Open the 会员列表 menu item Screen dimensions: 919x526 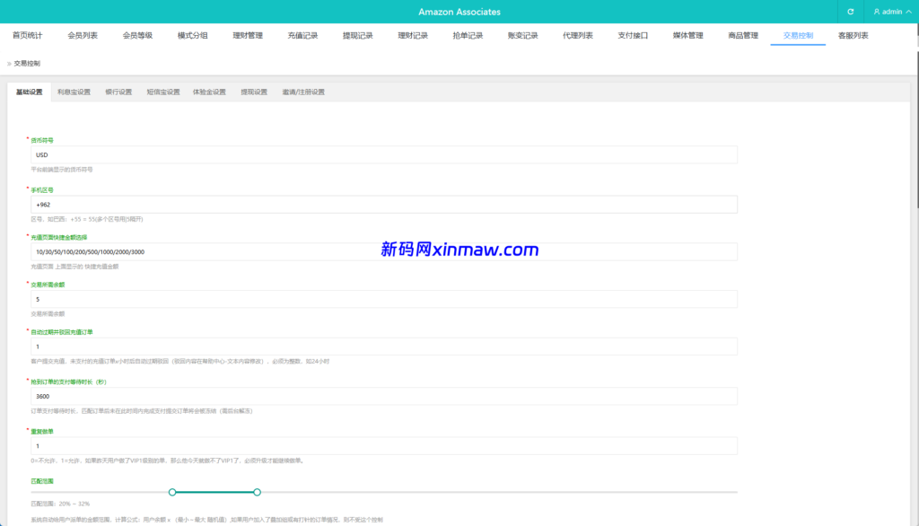coord(85,35)
